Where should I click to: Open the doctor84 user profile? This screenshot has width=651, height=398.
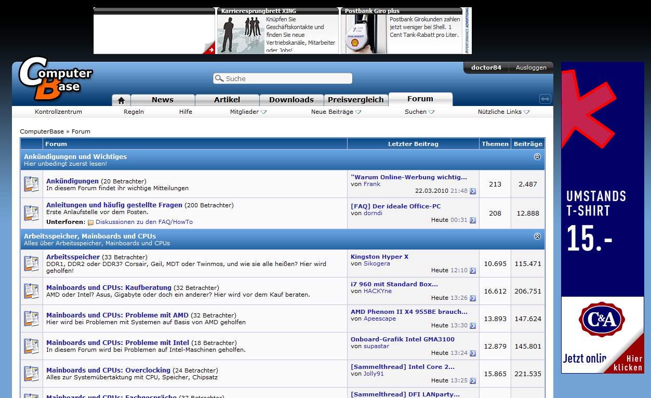click(486, 68)
